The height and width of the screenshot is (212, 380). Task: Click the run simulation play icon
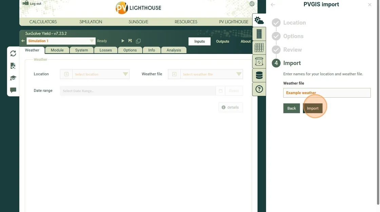pos(123,41)
